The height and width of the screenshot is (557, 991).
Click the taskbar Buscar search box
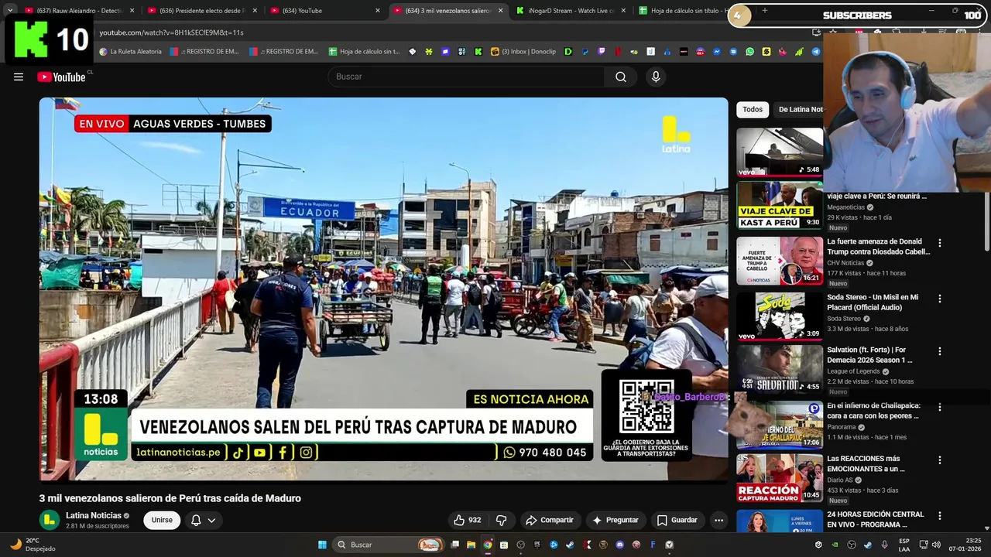pos(389,545)
